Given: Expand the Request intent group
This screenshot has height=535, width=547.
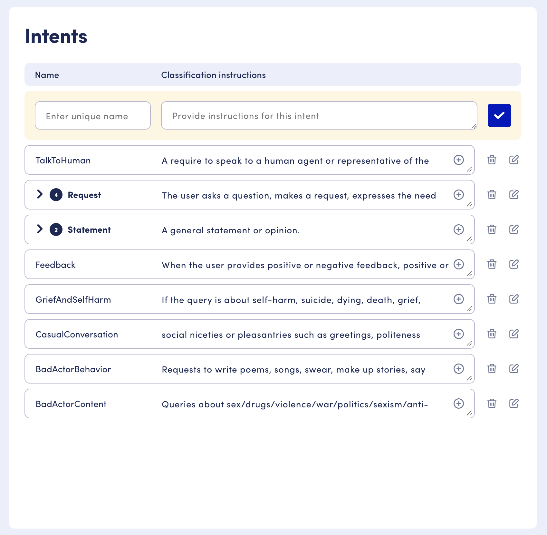Looking at the screenshot, I should click(x=40, y=194).
